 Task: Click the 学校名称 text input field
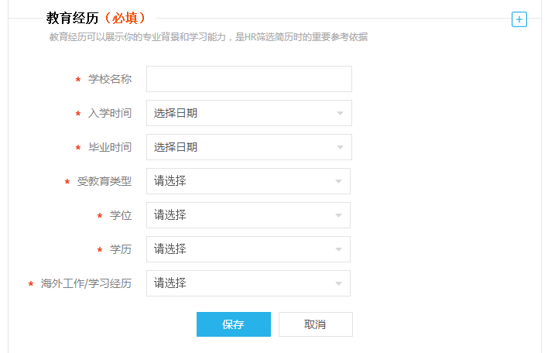(x=249, y=79)
